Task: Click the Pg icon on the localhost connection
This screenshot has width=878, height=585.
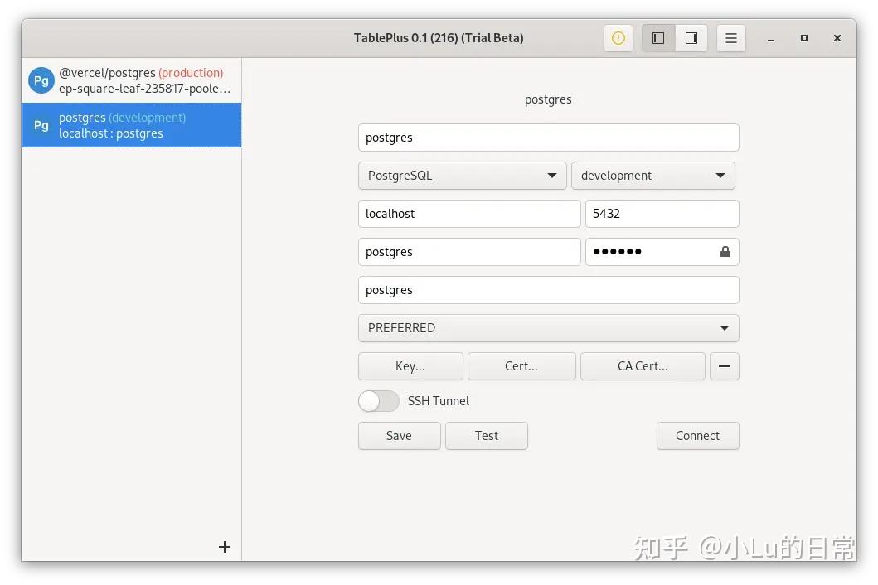Action: (x=41, y=125)
